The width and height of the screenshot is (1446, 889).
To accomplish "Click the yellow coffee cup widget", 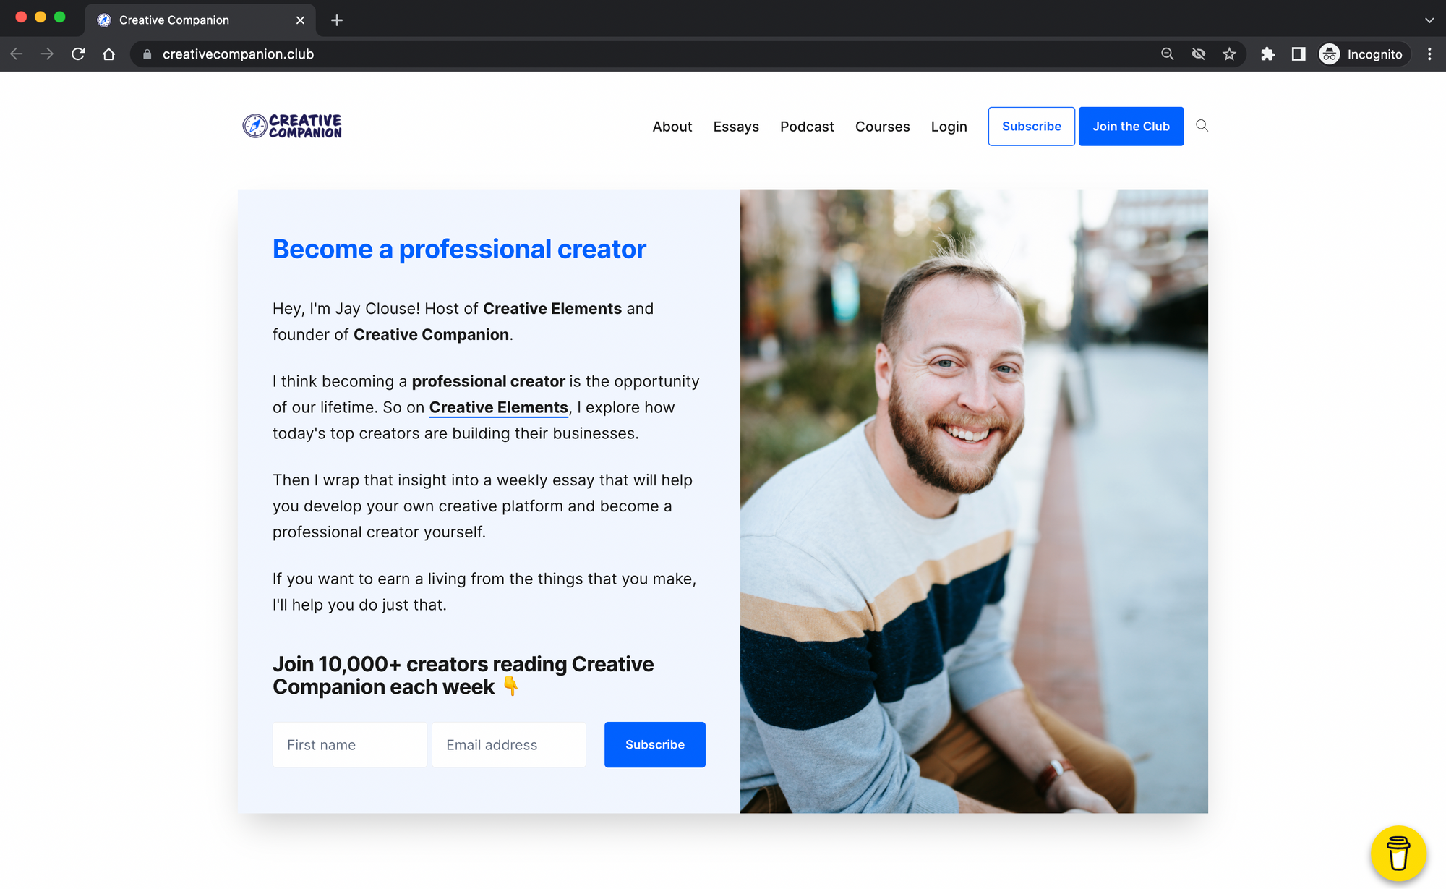I will tap(1398, 853).
